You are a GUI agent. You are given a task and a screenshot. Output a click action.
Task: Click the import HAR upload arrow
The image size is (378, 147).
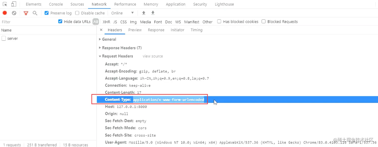143,13
